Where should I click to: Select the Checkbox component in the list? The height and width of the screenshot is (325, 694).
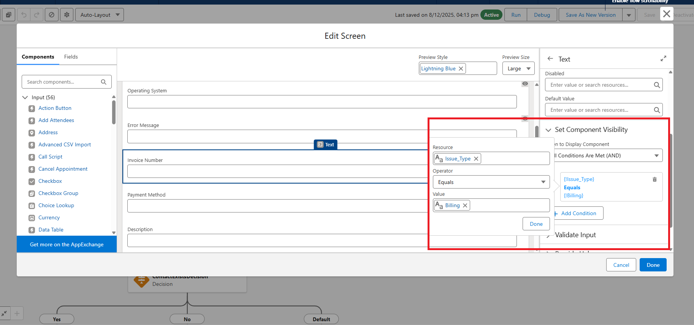pos(50,181)
